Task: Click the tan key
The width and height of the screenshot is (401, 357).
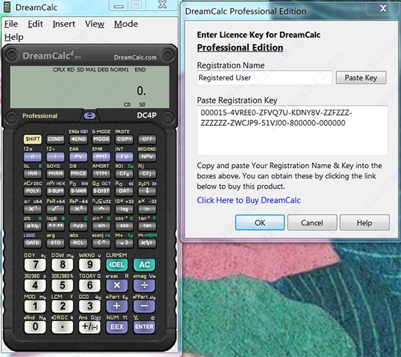Action: 147,225
